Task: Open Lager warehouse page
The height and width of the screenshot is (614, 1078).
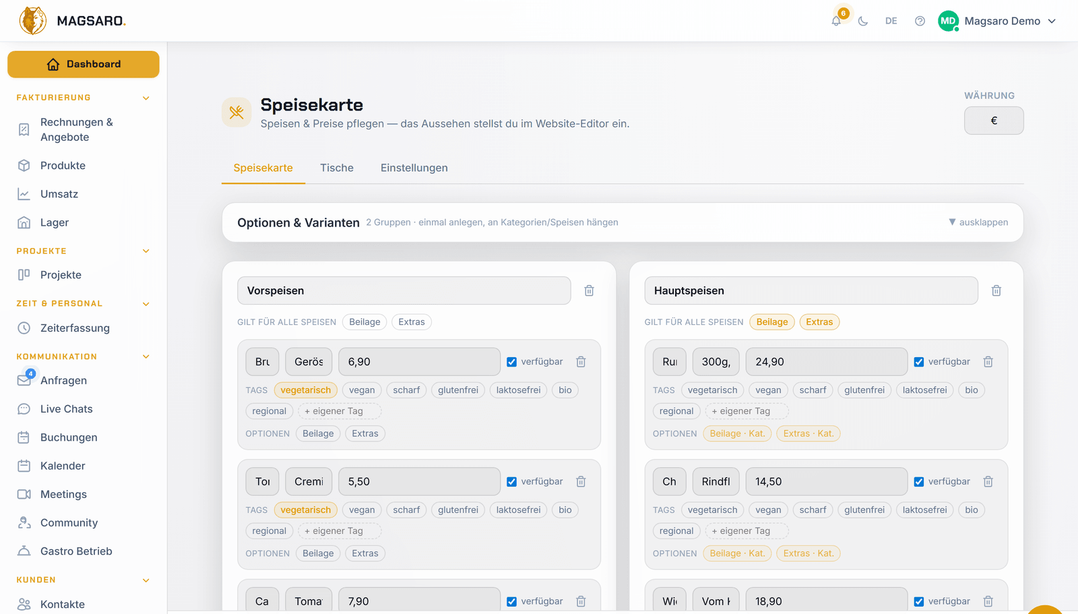Action: [84, 222]
